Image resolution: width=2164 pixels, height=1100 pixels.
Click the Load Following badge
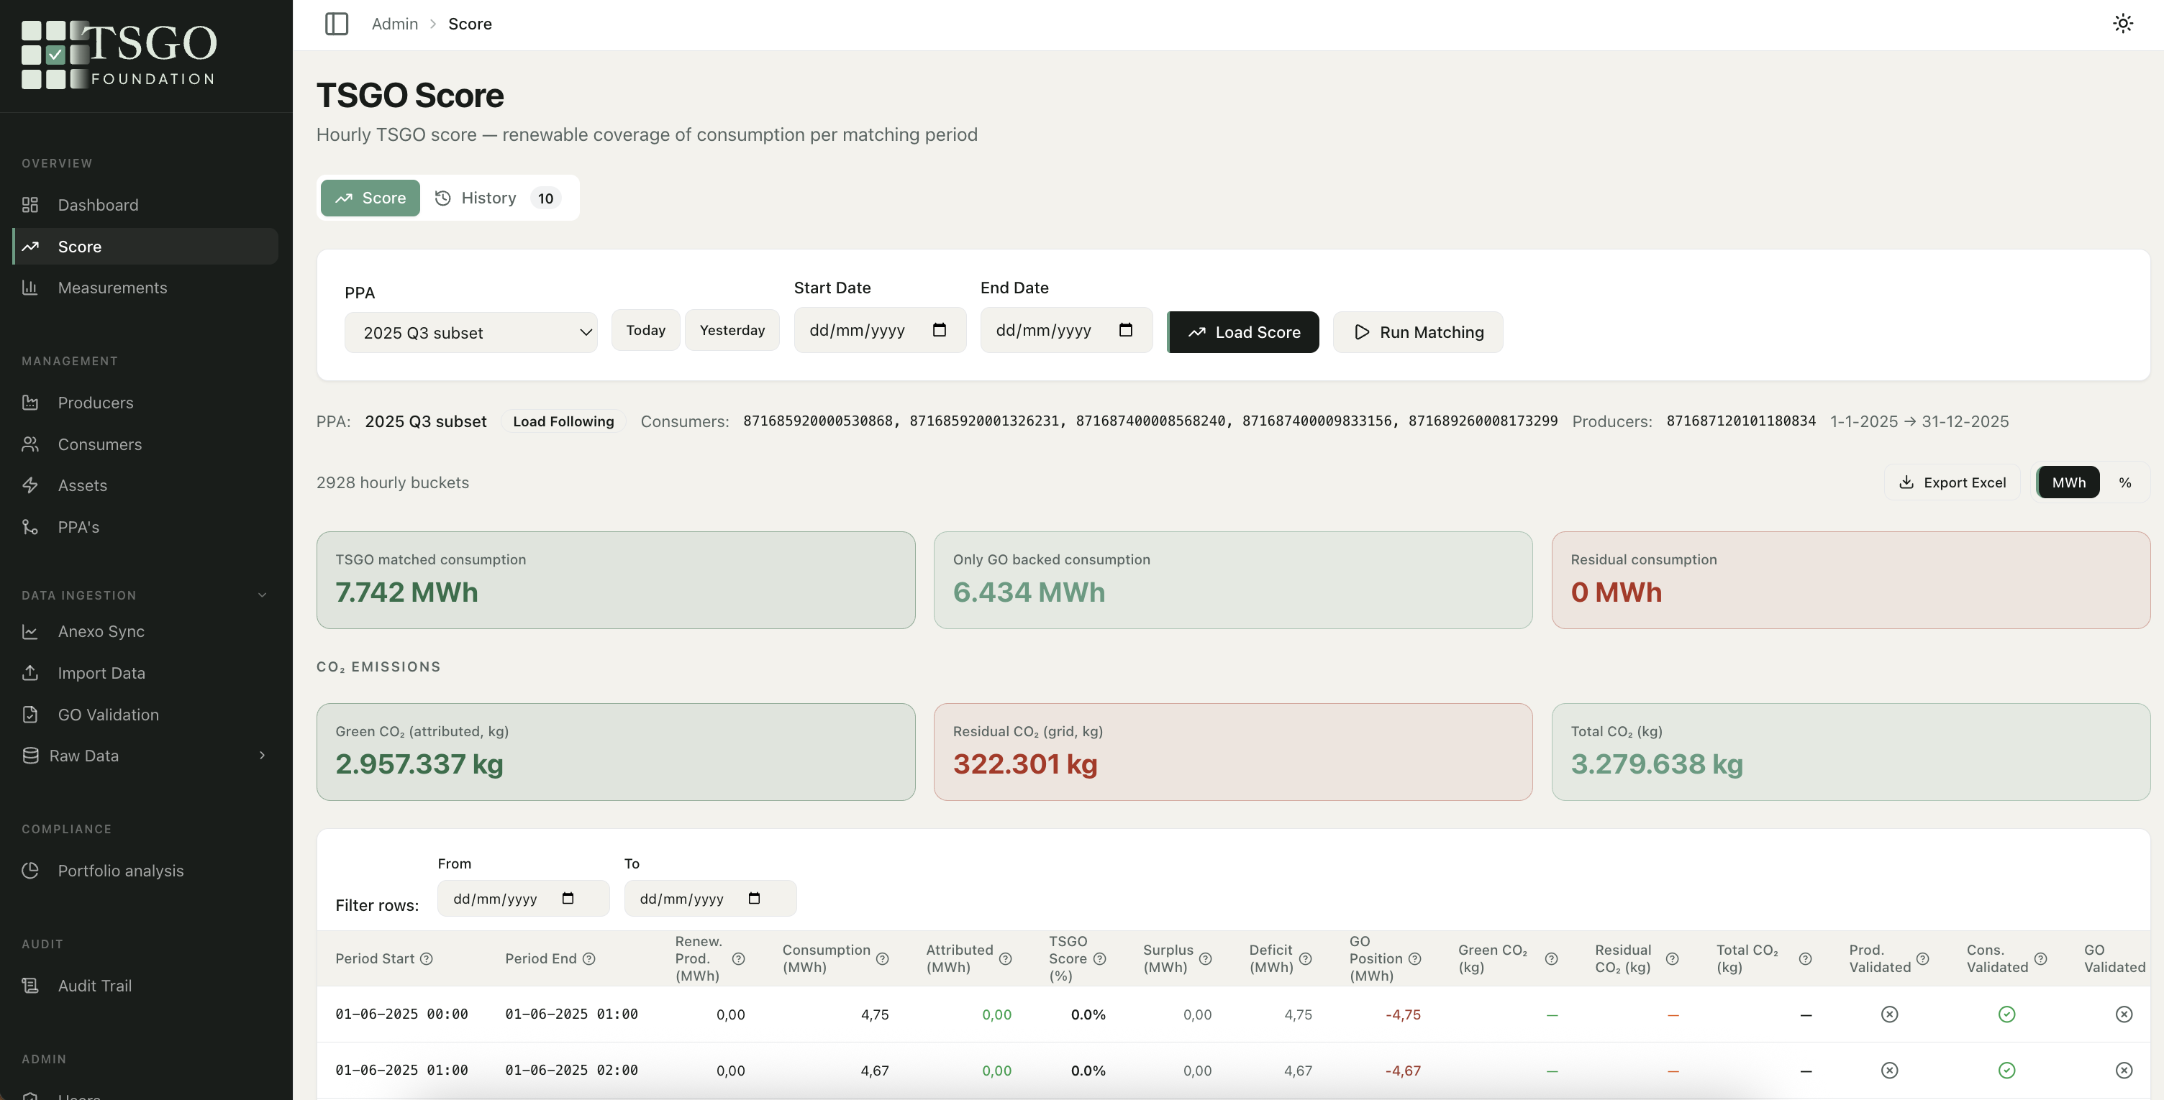point(563,421)
